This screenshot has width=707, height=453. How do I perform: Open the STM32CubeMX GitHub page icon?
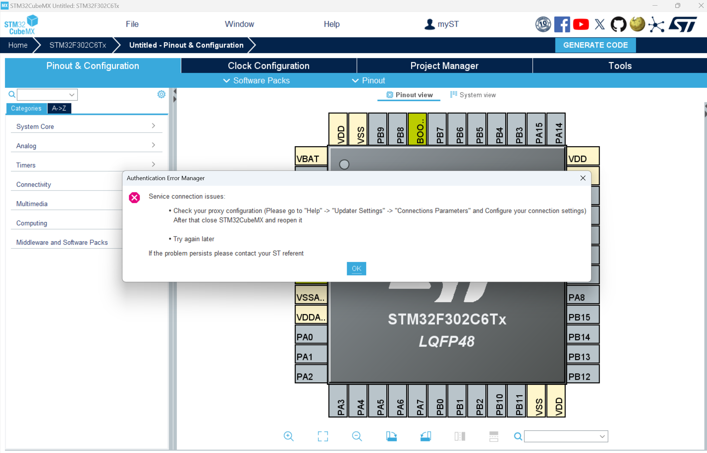click(x=618, y=24)
